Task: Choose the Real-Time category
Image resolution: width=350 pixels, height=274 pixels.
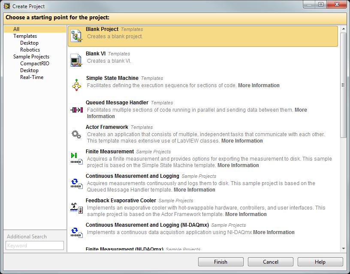Action: pos(32,77)
